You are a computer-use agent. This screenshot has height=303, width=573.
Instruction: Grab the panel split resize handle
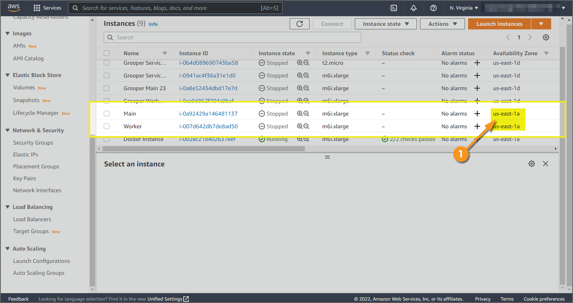pyautogui.click(x=327, y=157)
